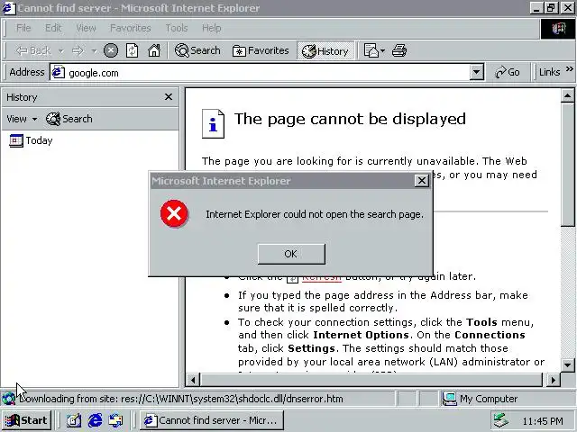The width and height of the screenshot is (577, 432).
Task: Click the red error icon in dialog
Action: click(x=174, y=213)
